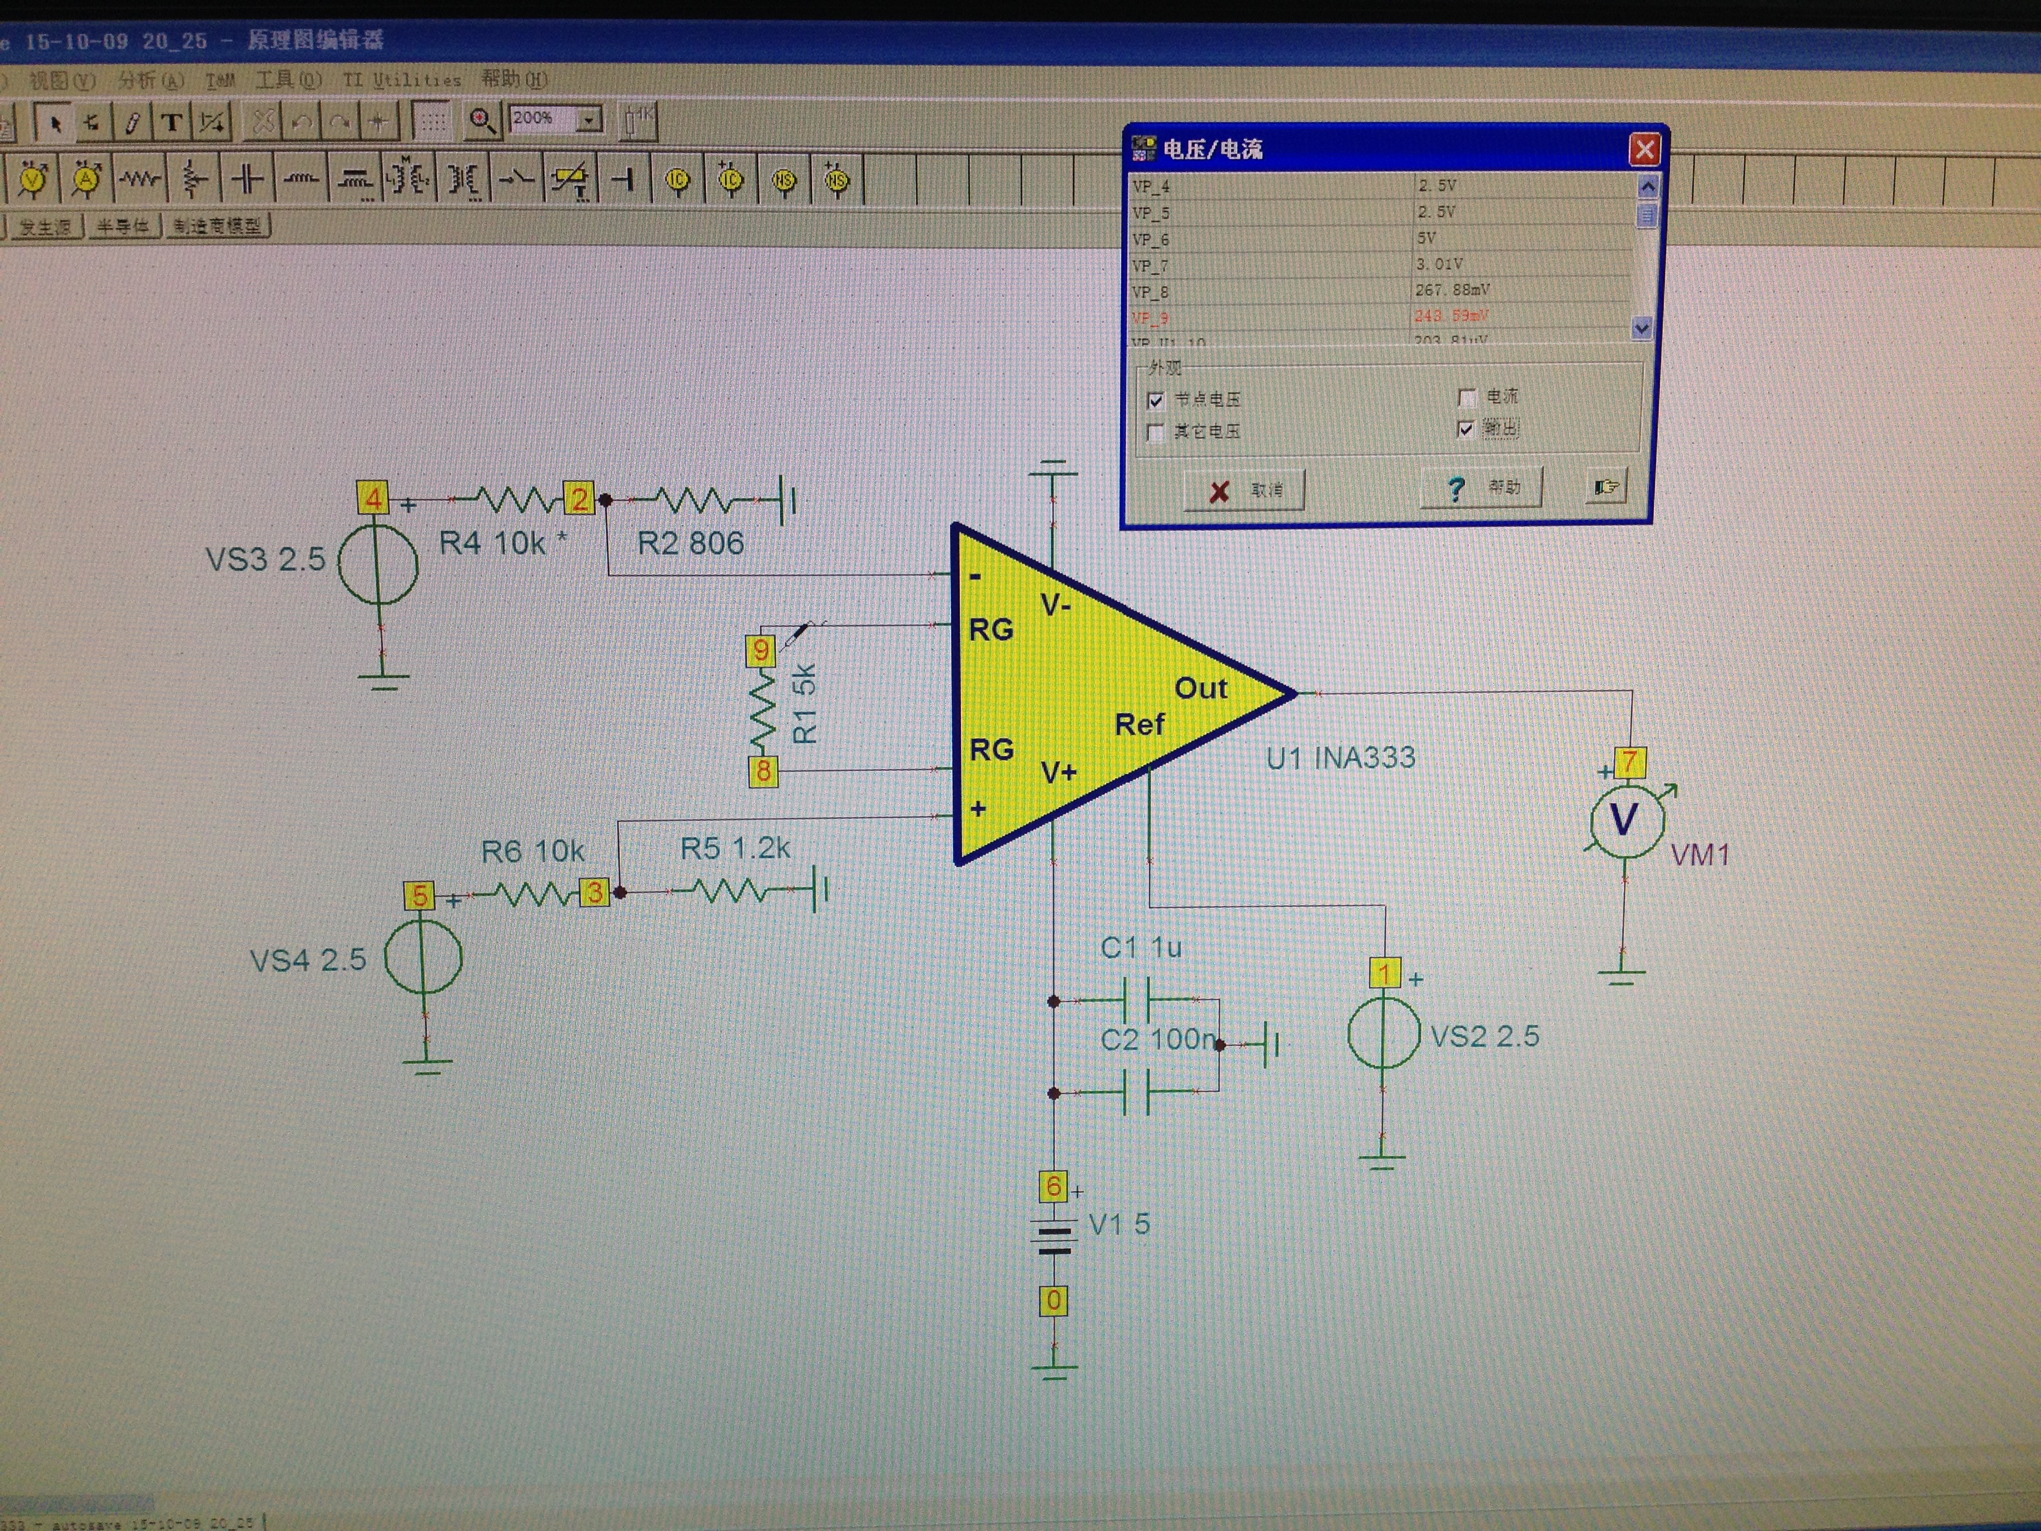Pick the capacitor component from toolbar
The width and height of the screenshot is (2041, 1531).
click(247, 179)
